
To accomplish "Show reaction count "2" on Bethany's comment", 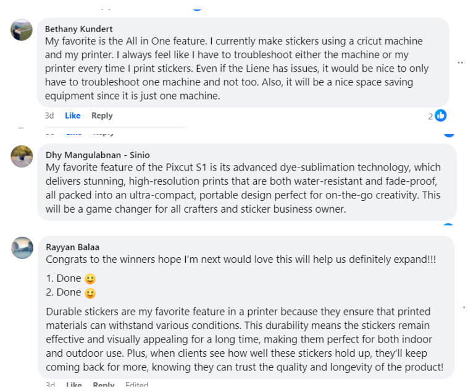I will tap(431, 116).
